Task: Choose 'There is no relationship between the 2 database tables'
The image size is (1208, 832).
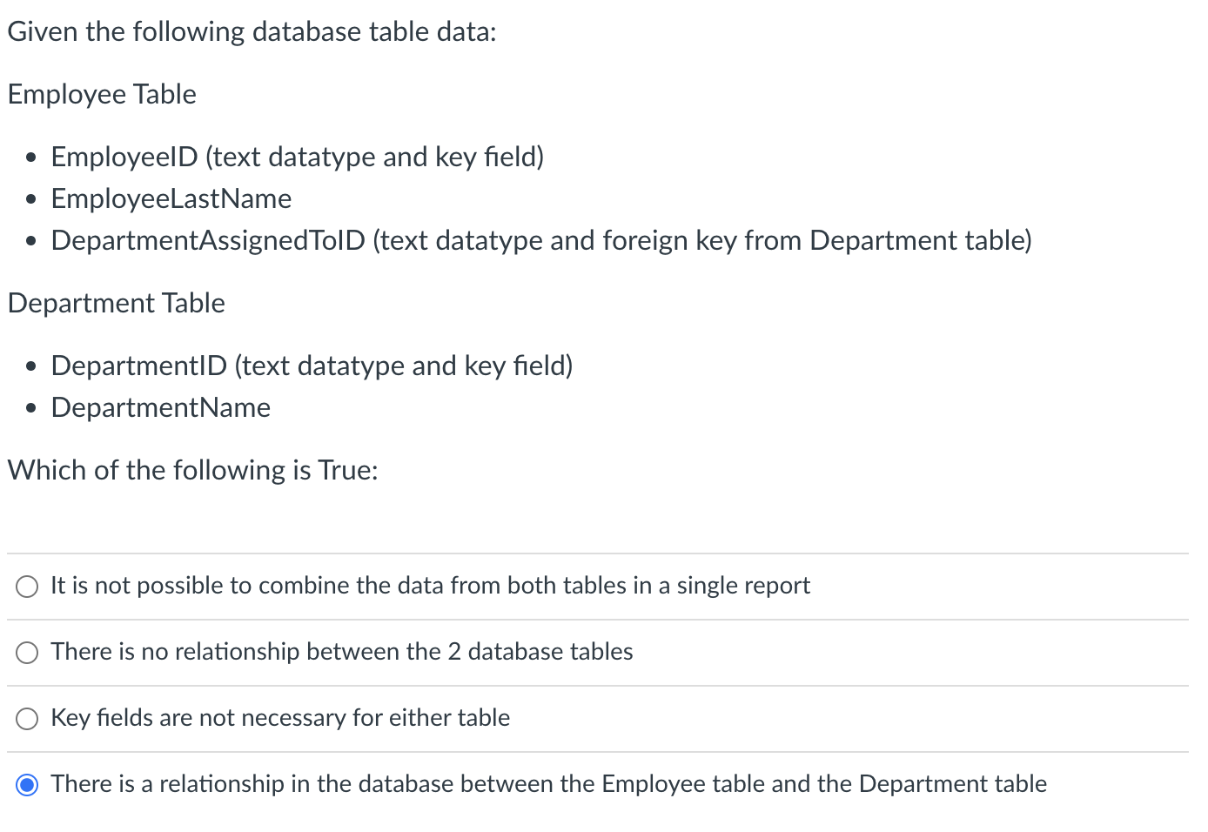Action: click(x=27, y=652)
